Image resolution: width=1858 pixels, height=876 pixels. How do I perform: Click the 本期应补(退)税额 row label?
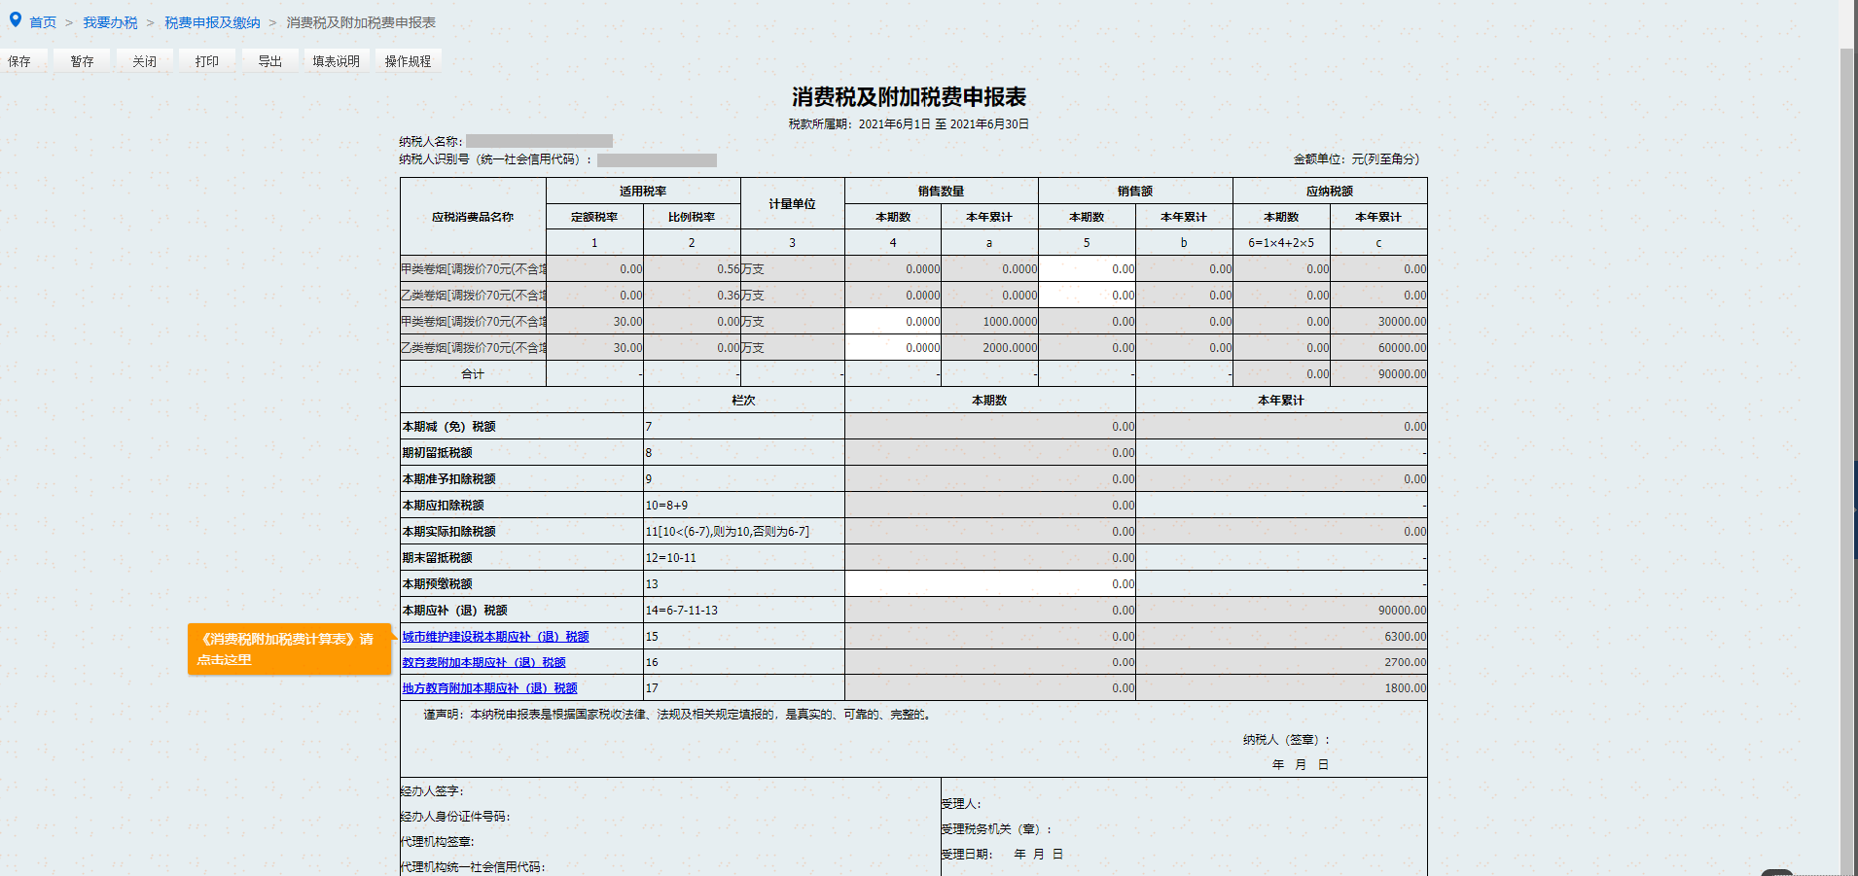click(x=455, y=611)
